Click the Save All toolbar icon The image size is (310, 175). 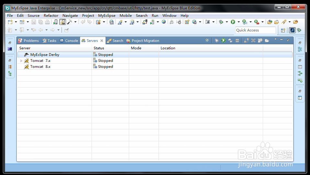[40, 22]
